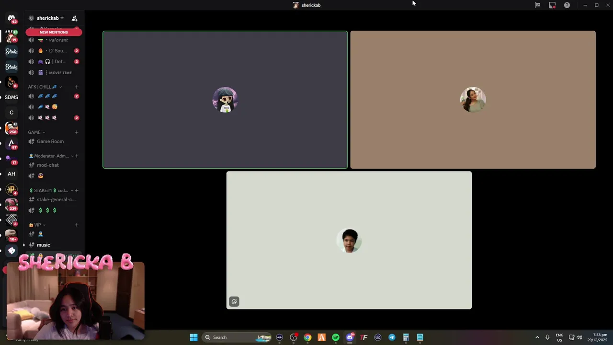Jump to NEW MENTIONS
613x345 pixels.
click(54, 32)
